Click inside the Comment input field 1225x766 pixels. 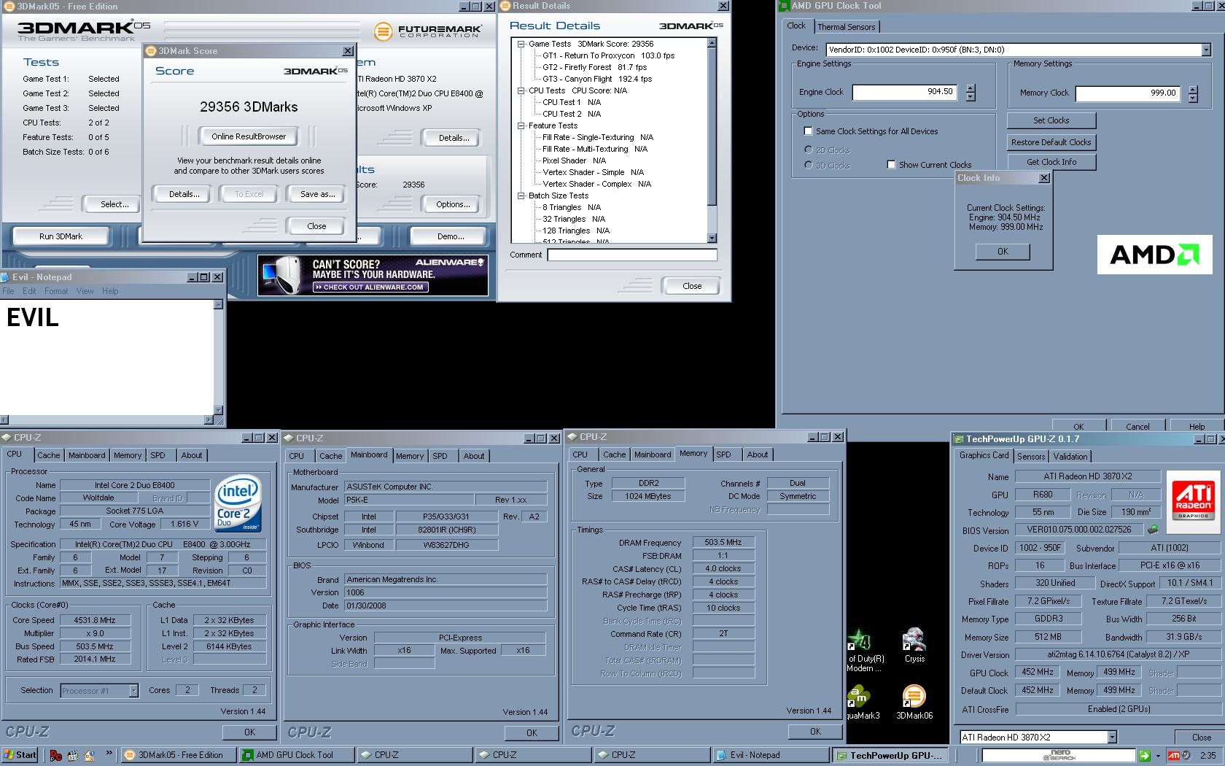(632, 255)
